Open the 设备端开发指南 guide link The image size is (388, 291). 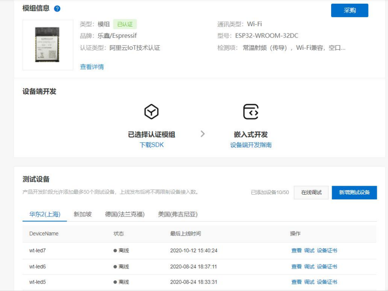(250, 145)
